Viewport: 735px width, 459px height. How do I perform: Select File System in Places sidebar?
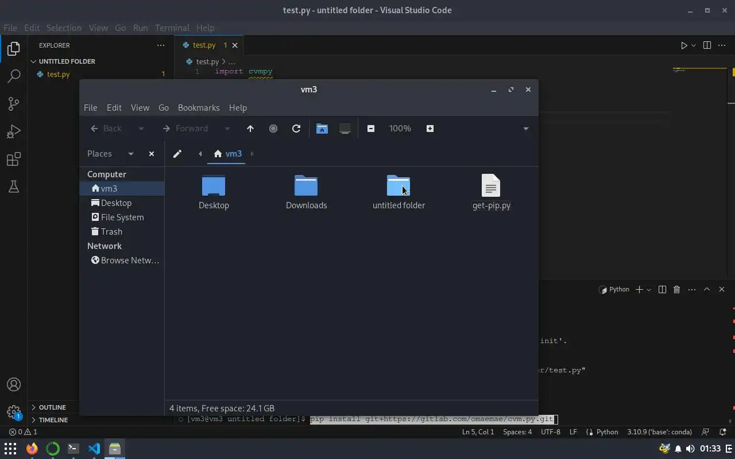[122, 217]
